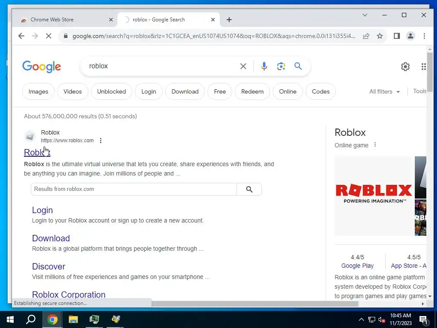Viewport: 437px width, 328px height.
Task: Open the Google apps grid
Action: pos(424,67)
